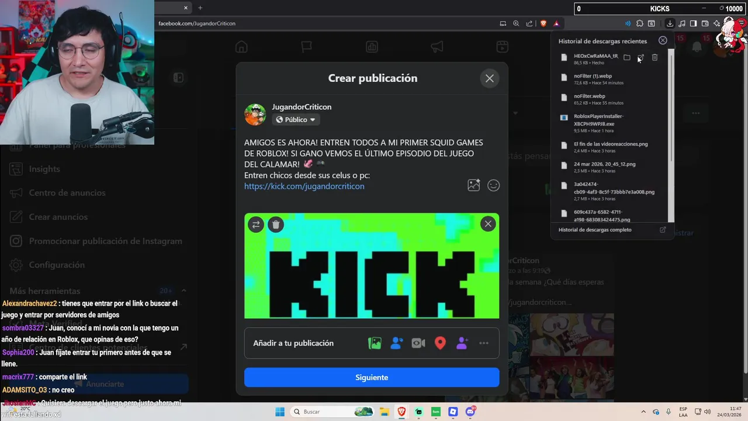
Task: Open the Público audience selector
Action: [296, 120]
